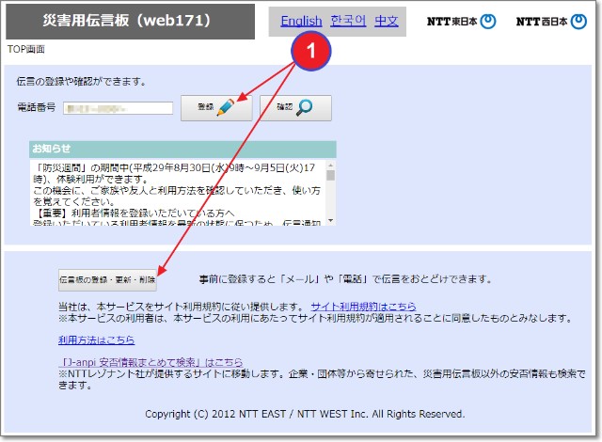
Task: Open the J-anpi 安否情報まとめて検索 link
Action: (150, 362)
